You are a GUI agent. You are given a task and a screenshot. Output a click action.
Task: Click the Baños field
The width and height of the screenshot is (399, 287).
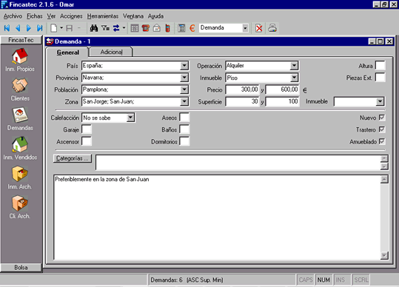(x=184, y=129)
